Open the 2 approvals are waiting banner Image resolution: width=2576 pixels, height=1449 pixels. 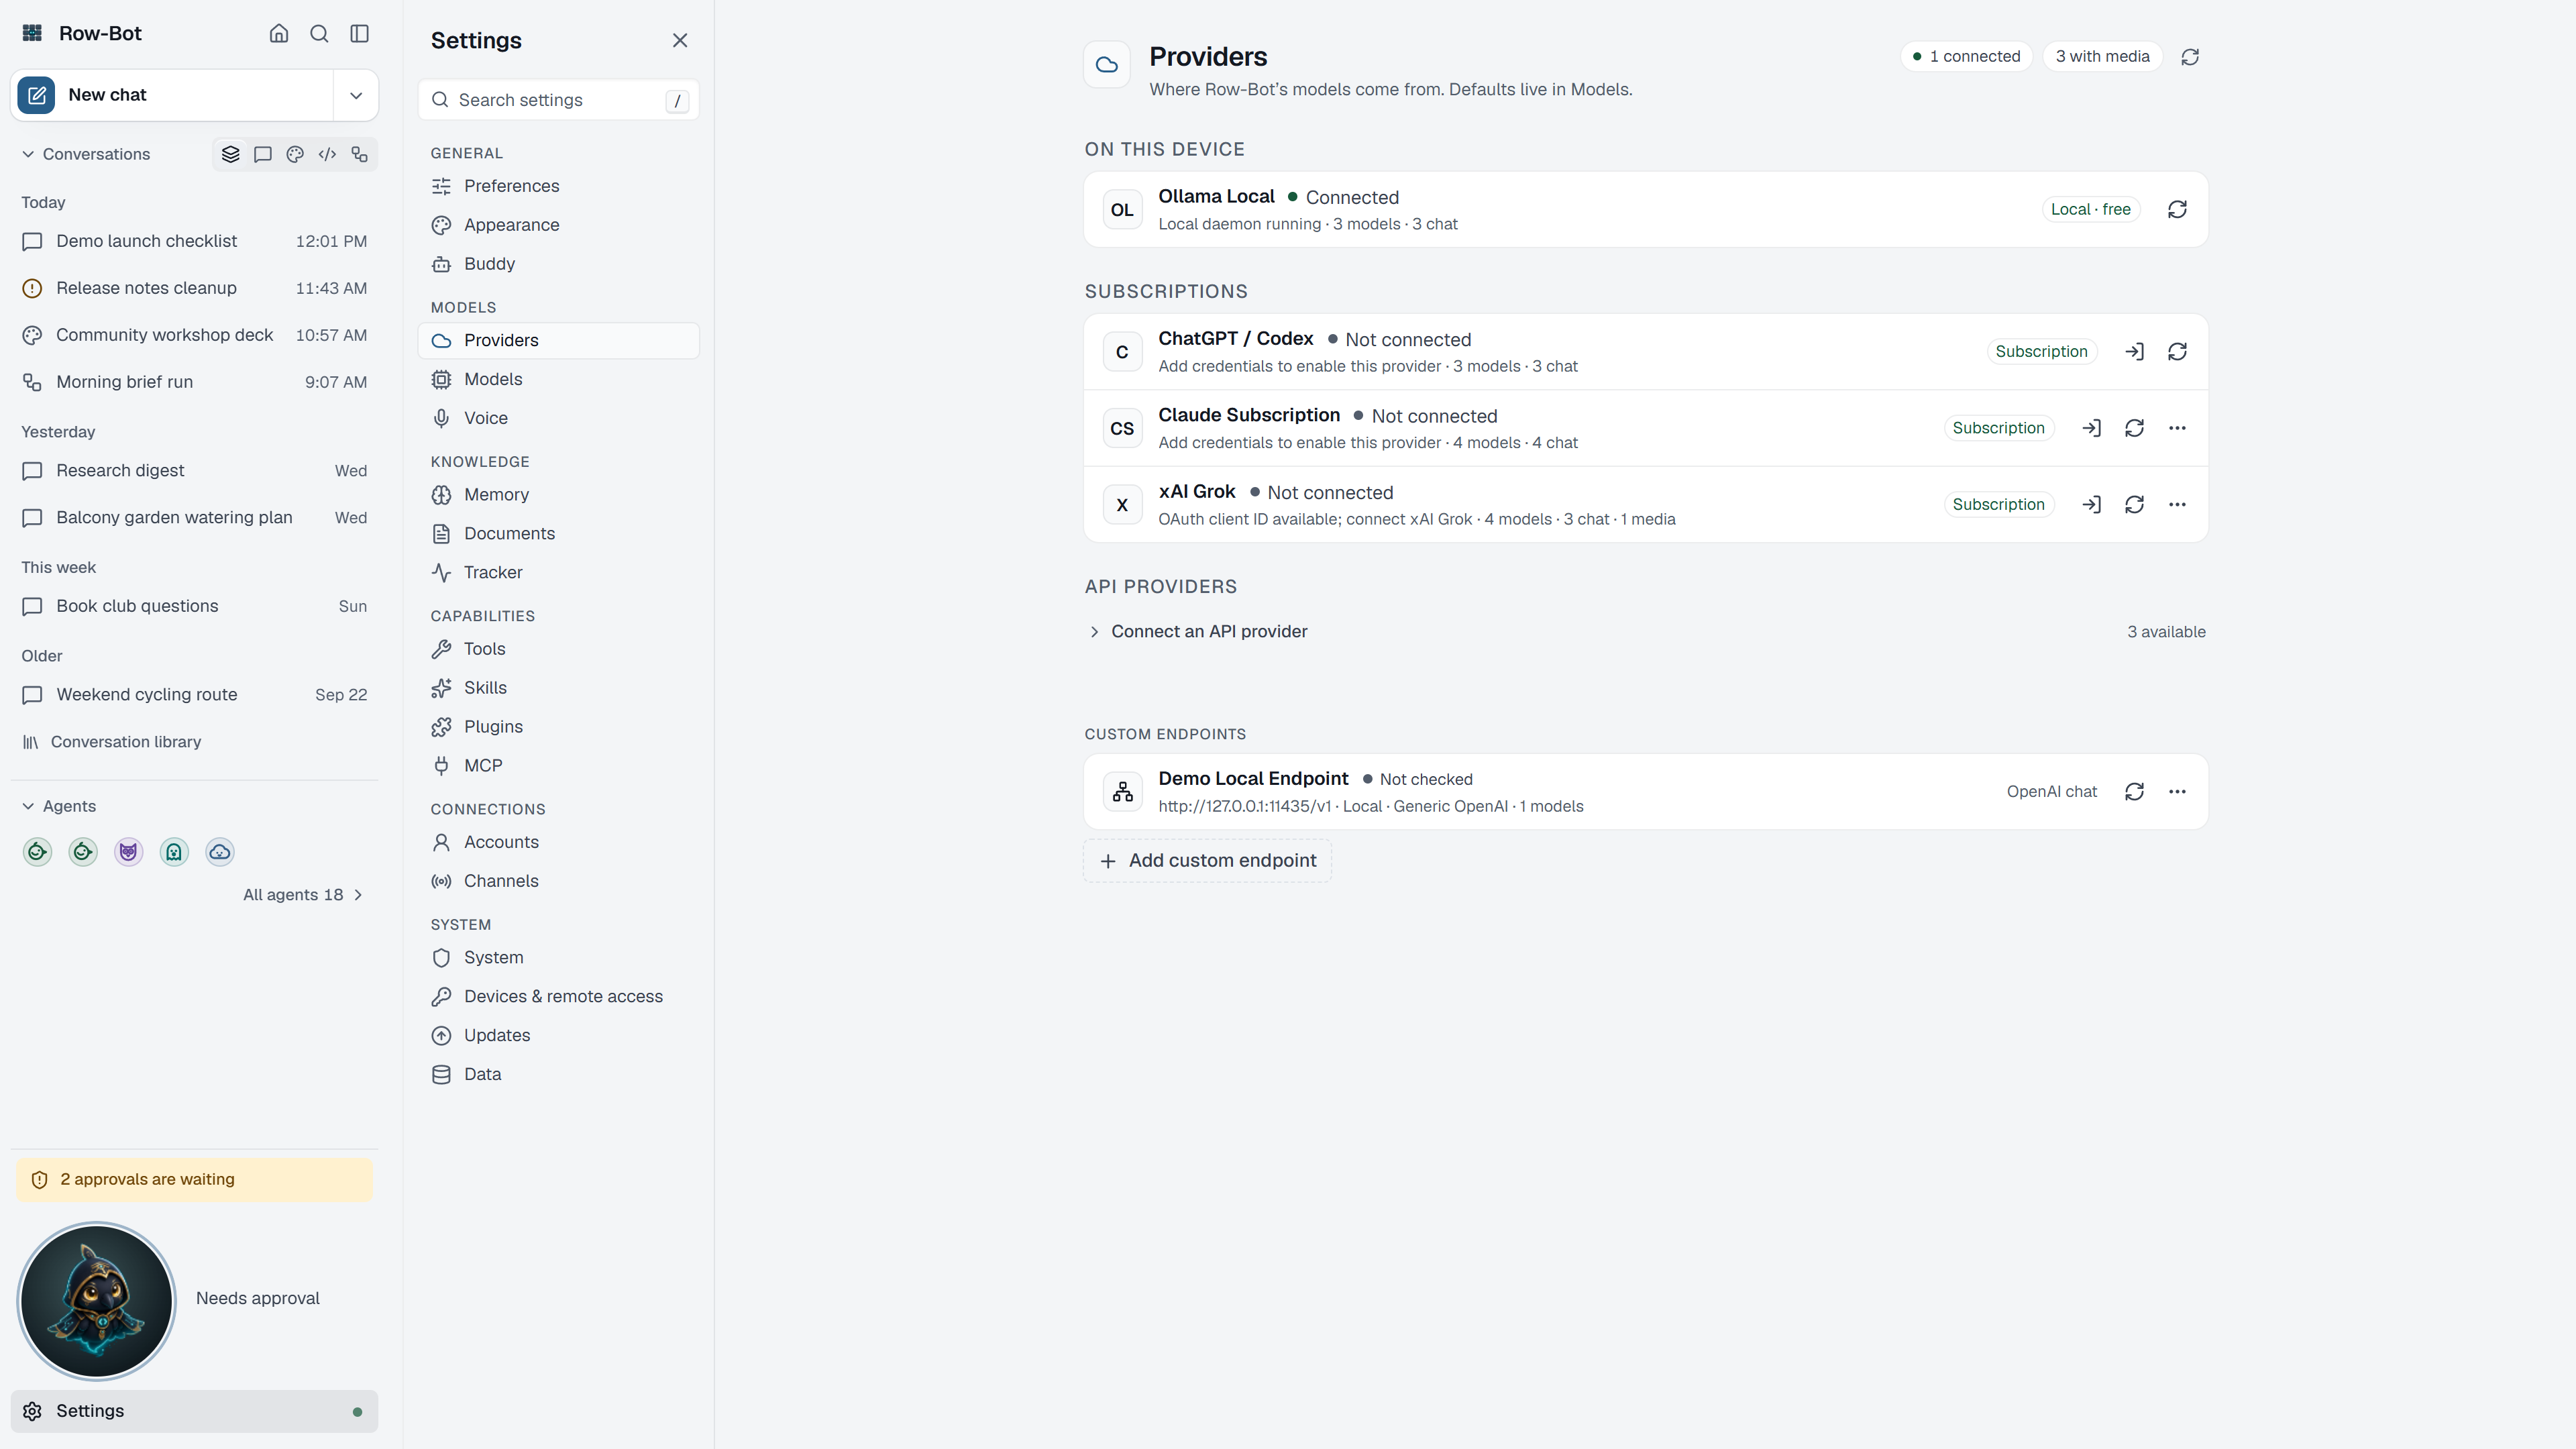point(194,1180)
